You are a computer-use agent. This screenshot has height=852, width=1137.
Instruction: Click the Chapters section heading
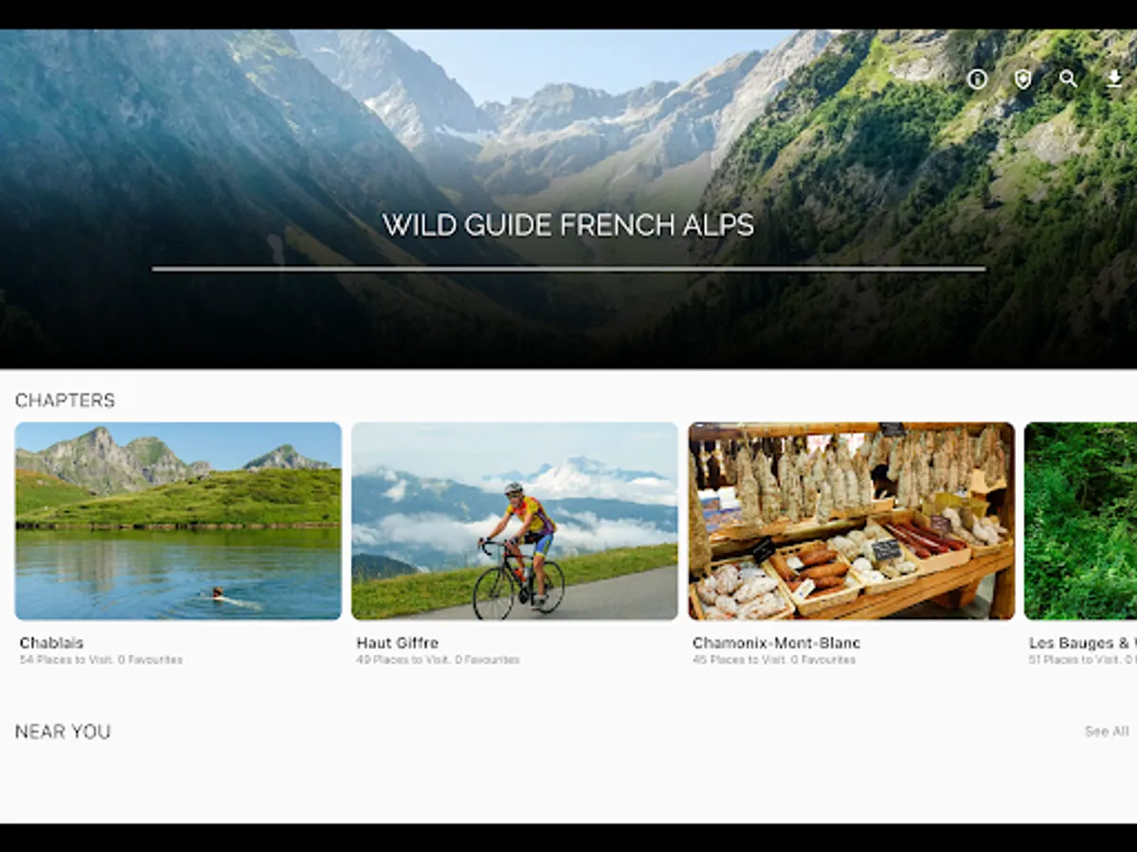coord(64,400)
